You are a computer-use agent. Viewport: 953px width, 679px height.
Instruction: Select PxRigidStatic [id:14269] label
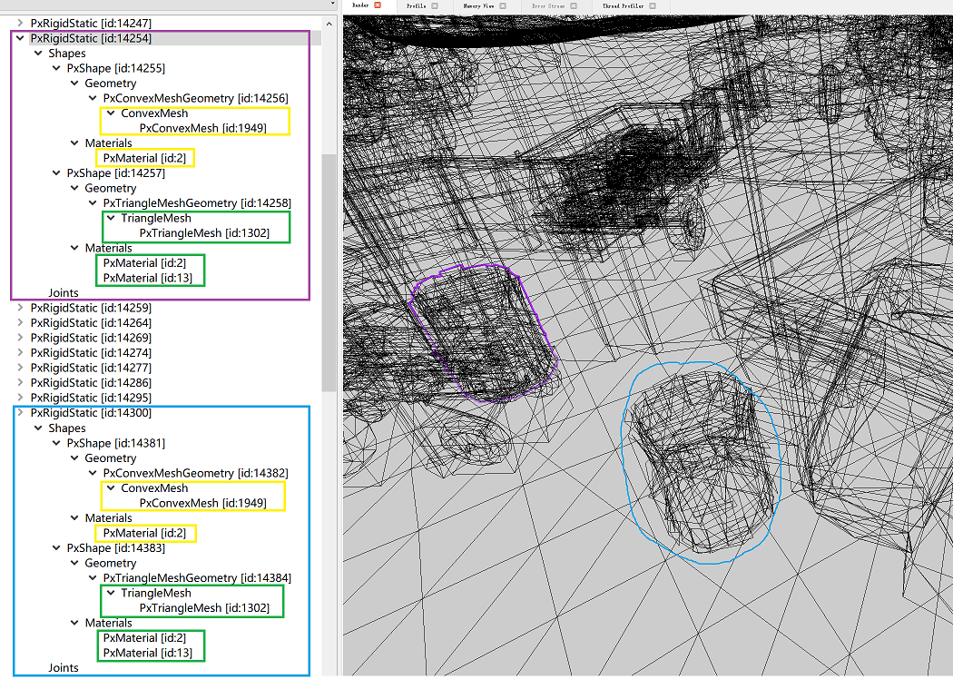pyautogui.click(x=91, y=338)
